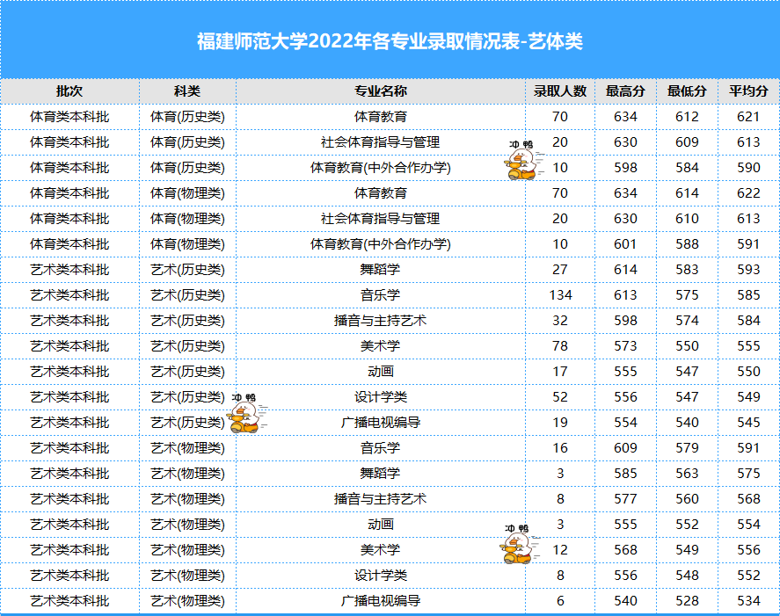Screen dimensions: 780x616
Task: Select lowest score 579 for 音乐学 物理类
Action: (687, 448)
